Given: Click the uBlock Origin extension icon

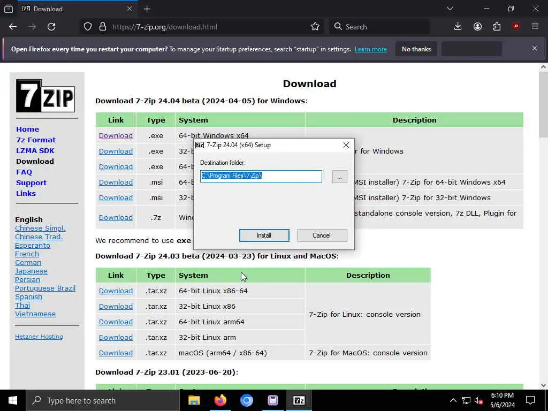Looking at the screenshot, I should click(x=516, y=27).
